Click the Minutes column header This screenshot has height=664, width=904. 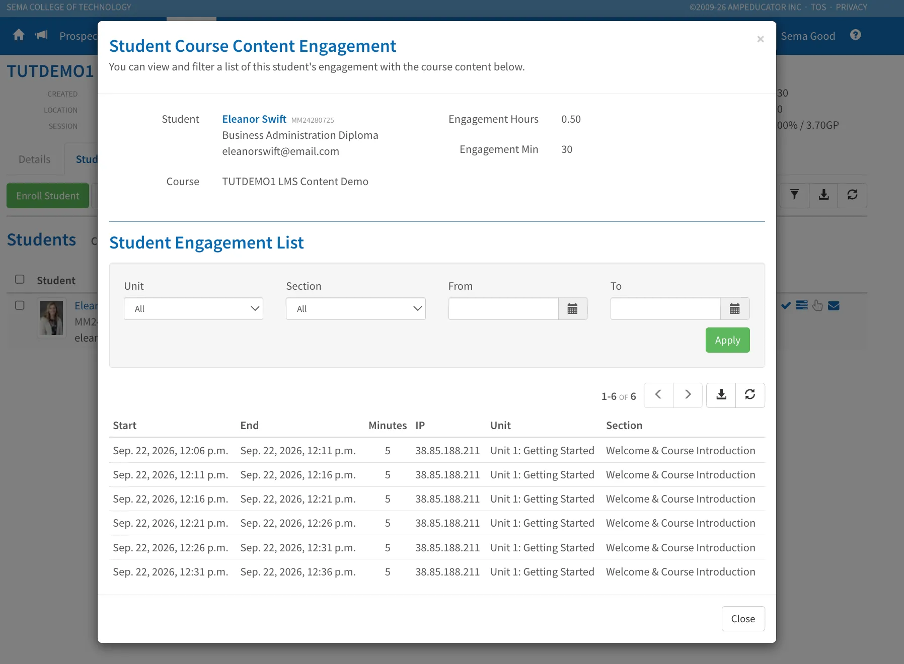click(x=388, y=426)
